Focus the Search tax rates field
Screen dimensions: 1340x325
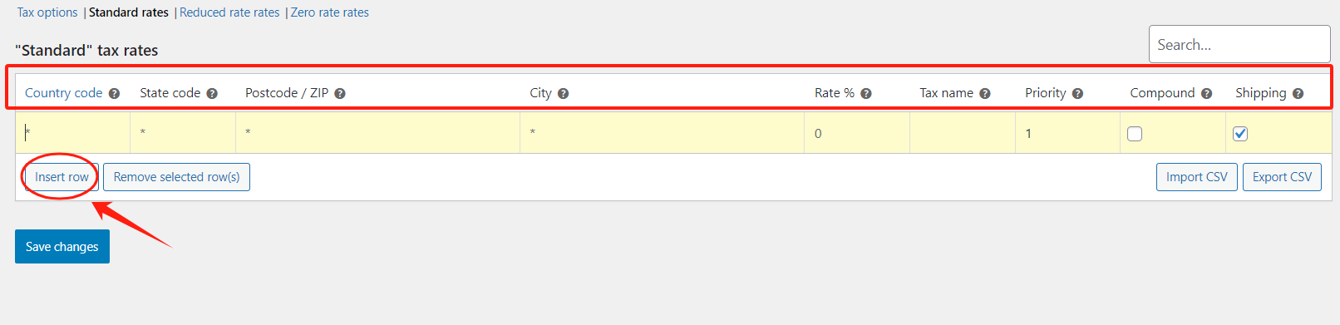click(x=1239, y=44)
